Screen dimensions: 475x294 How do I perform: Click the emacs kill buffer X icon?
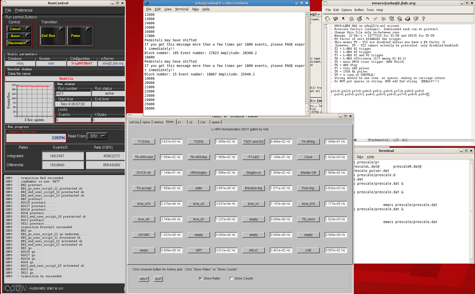343,18
